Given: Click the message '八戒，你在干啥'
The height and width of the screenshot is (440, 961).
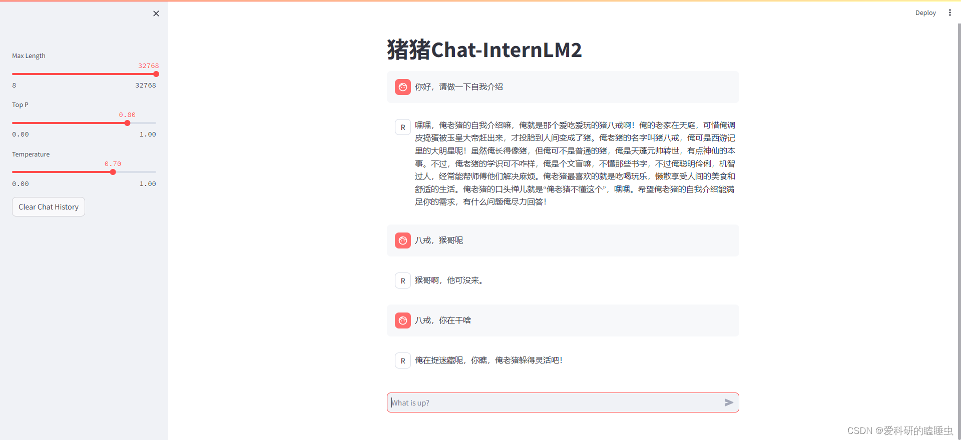Looking at the screenshot, I should click(443, 320).
